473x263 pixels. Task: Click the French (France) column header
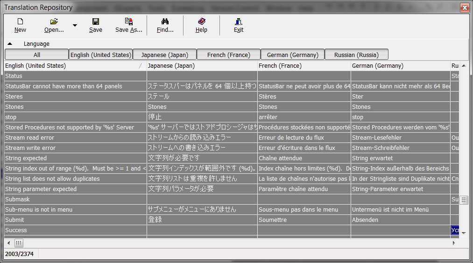coord(304,66)
